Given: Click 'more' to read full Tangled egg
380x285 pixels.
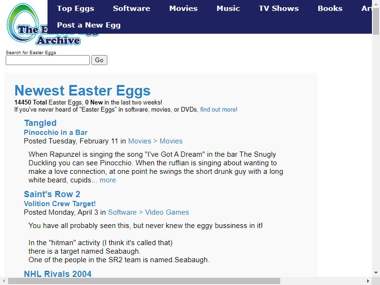Looking at the screenshot, I should click(x=108, y=180).
